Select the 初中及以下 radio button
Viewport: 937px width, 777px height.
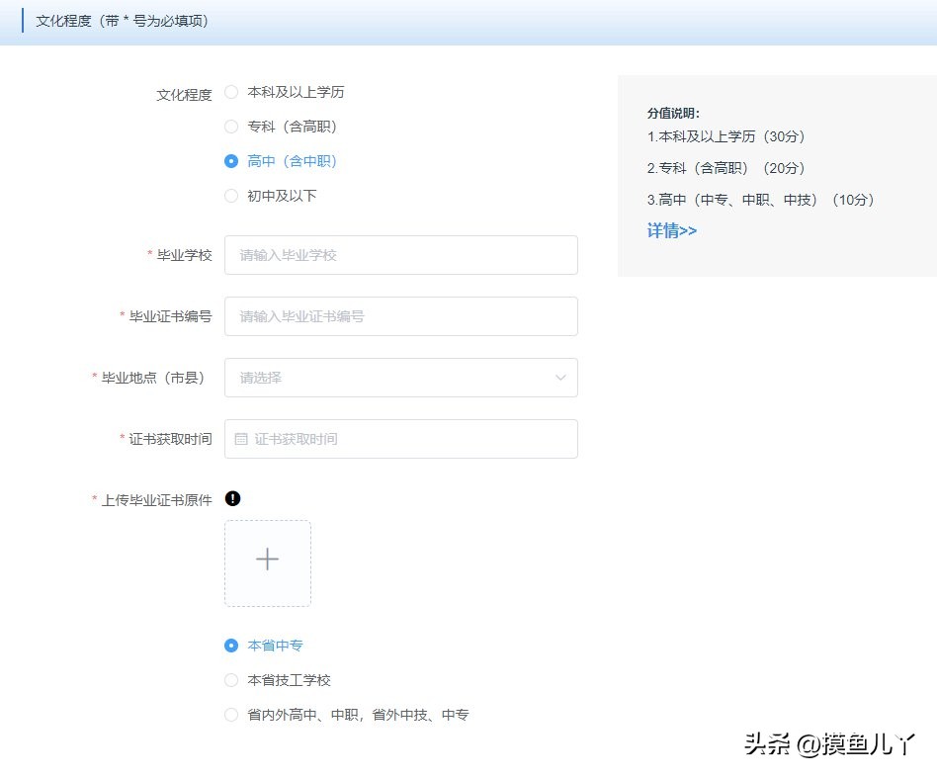pyautogui.click(x=230, y=196)
